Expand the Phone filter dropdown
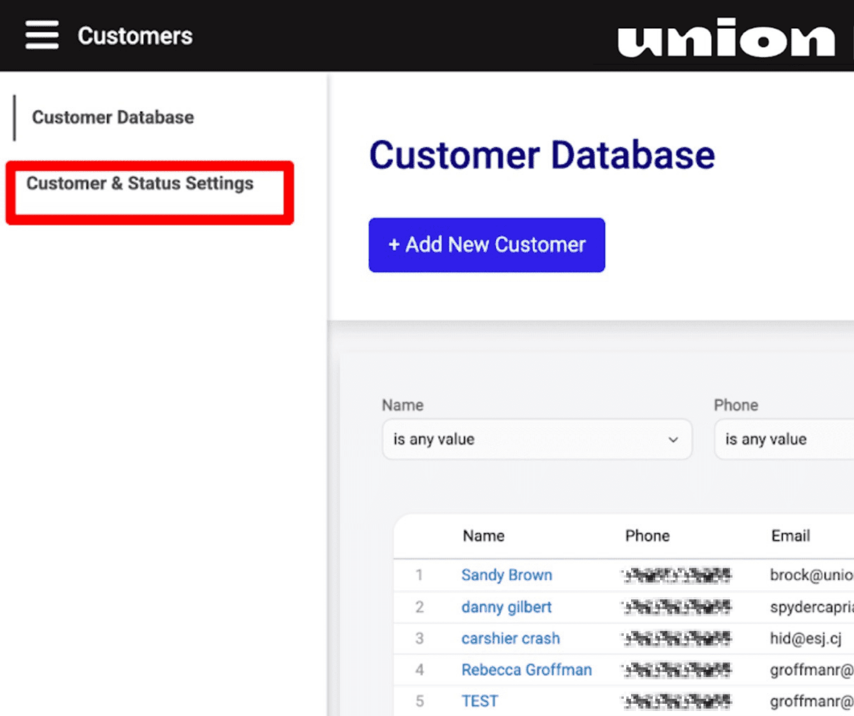This screenshot has height=716, width=854. [784, 439]
